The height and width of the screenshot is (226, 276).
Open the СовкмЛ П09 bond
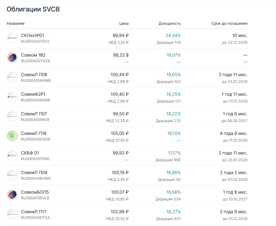point(34,172)
